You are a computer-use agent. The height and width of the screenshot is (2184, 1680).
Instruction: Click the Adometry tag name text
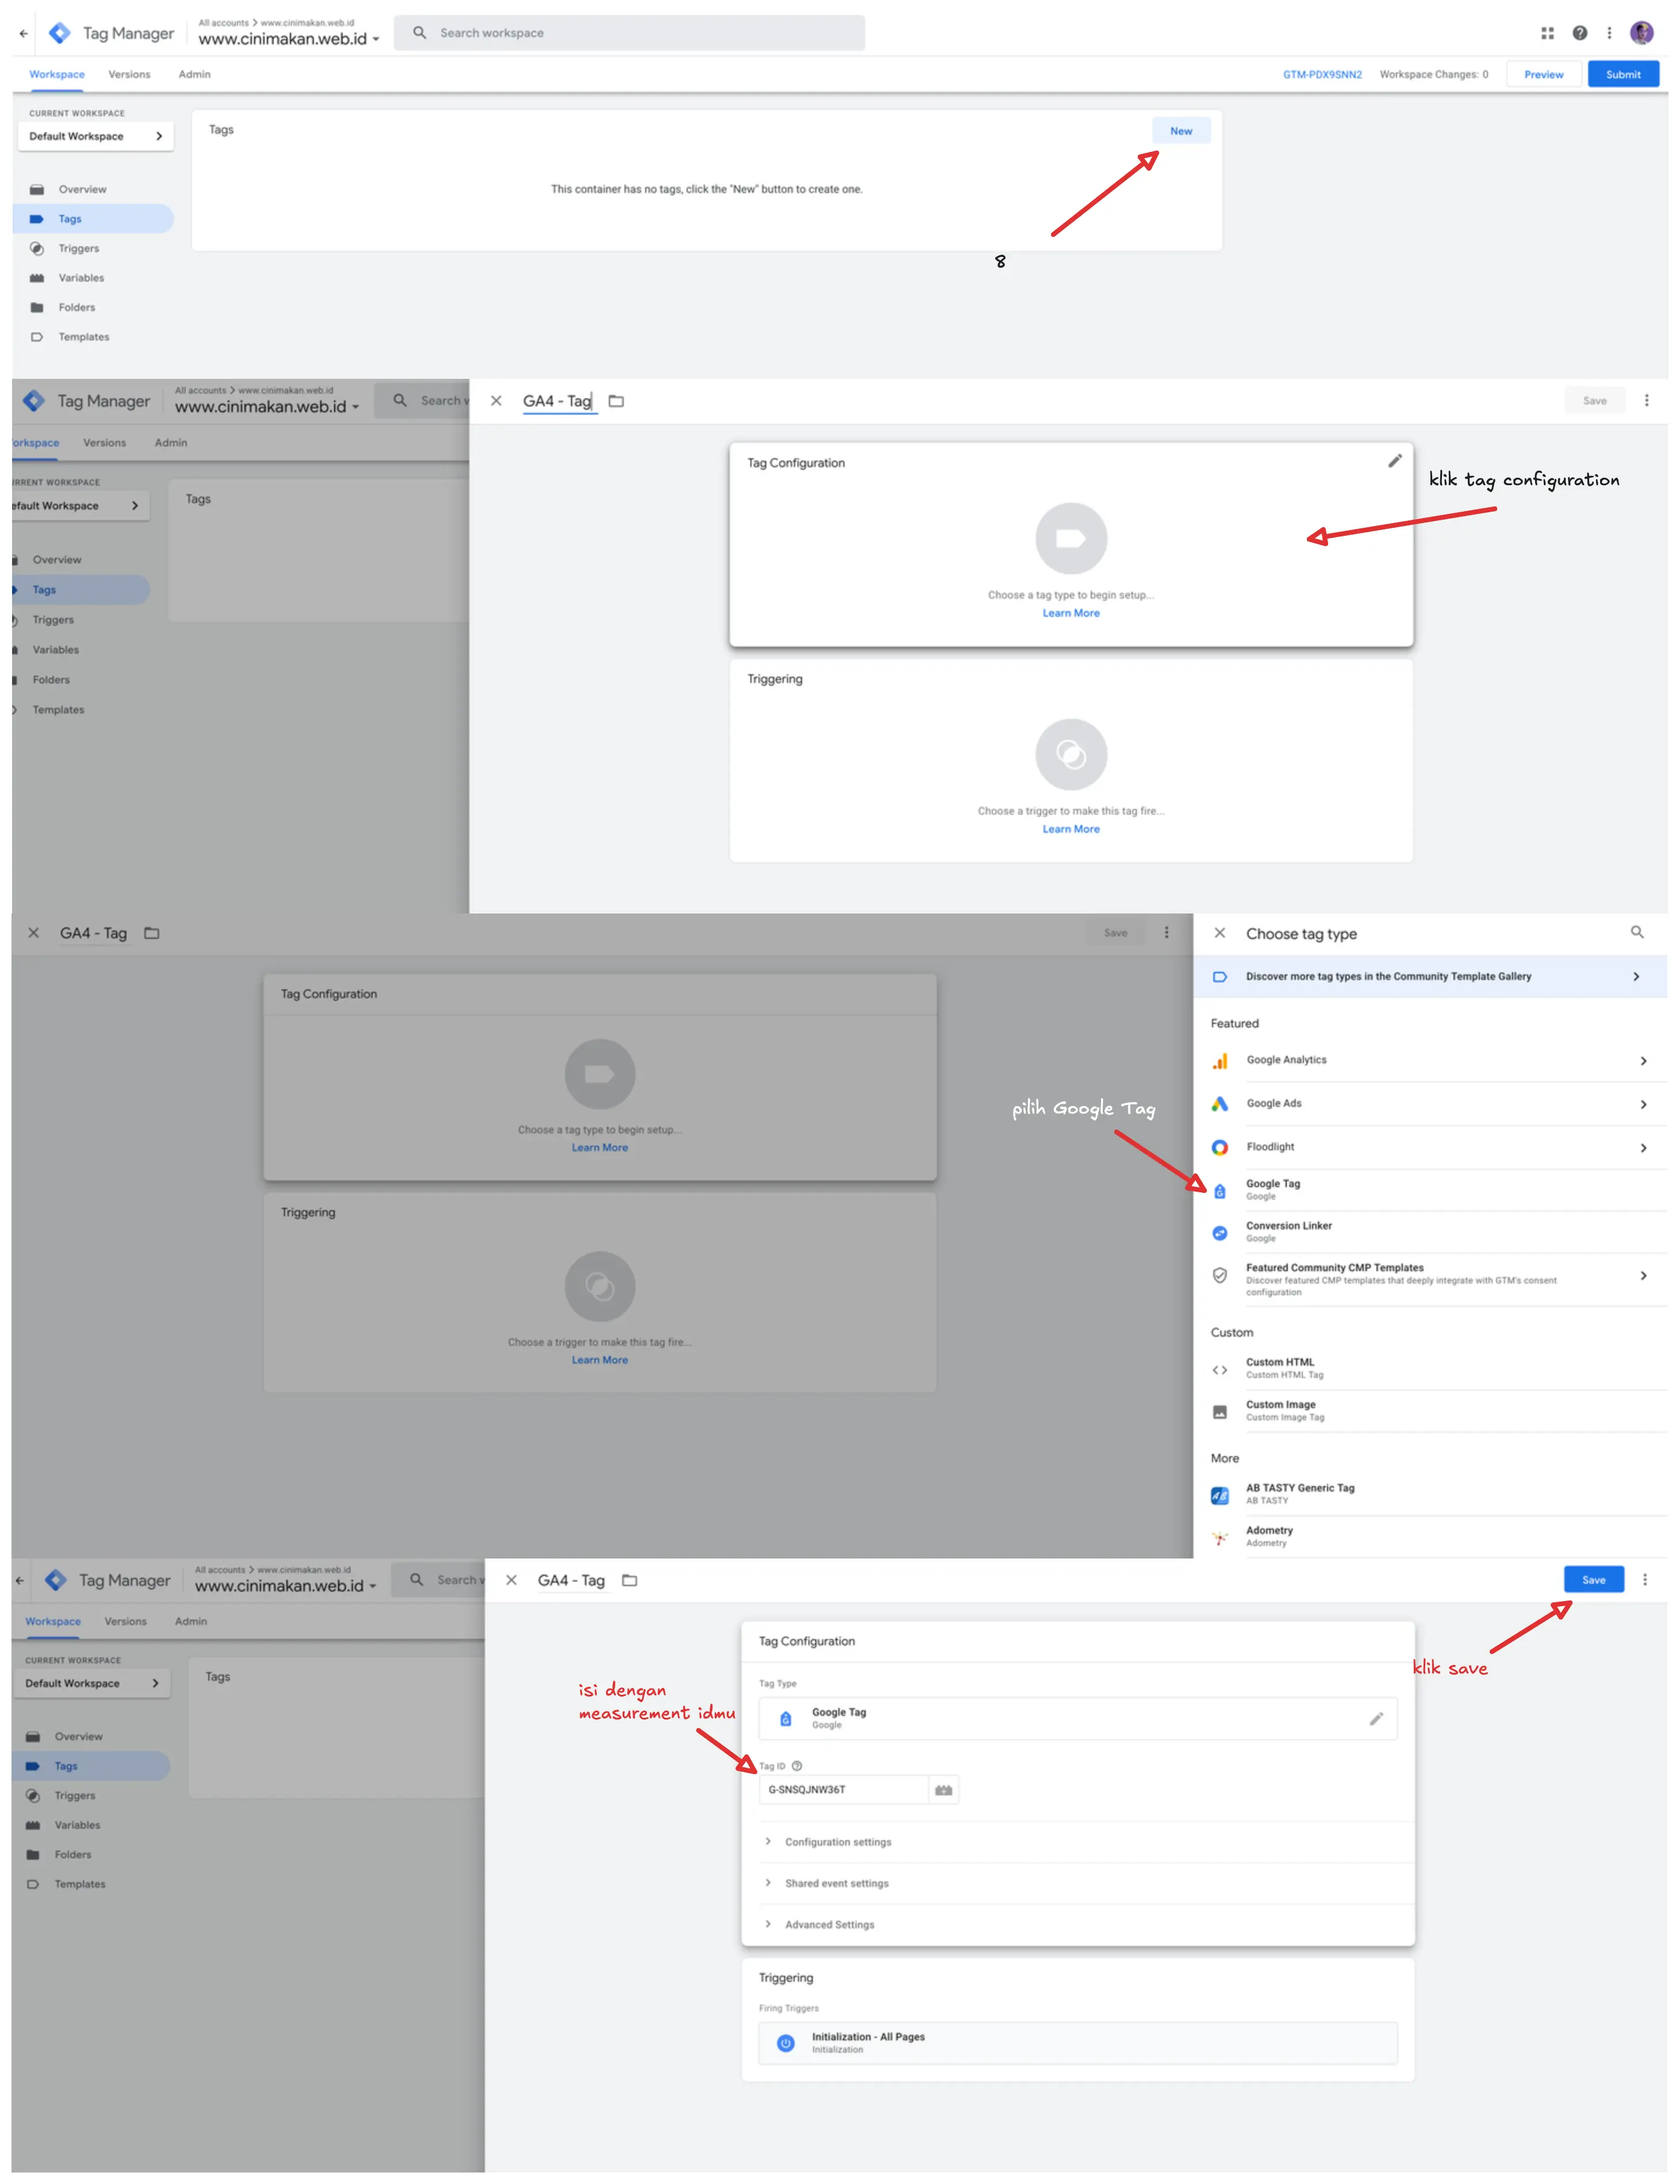(1268, 1530)
